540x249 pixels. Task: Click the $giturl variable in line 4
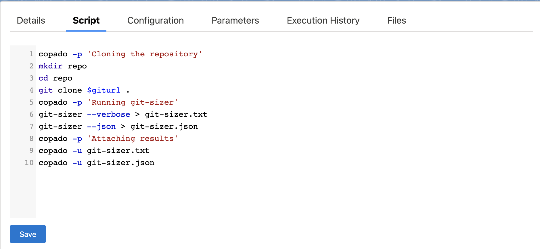coord(104,90)
